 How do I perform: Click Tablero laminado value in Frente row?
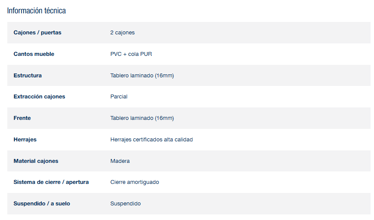(x=142, y=118)
